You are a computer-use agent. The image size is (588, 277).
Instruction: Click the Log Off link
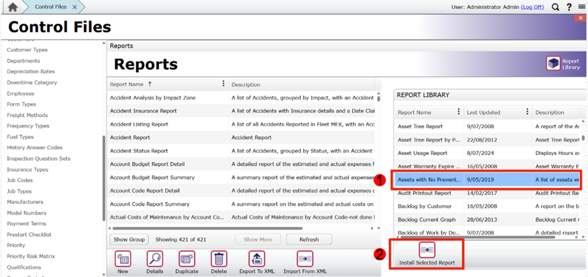(532, 7)
